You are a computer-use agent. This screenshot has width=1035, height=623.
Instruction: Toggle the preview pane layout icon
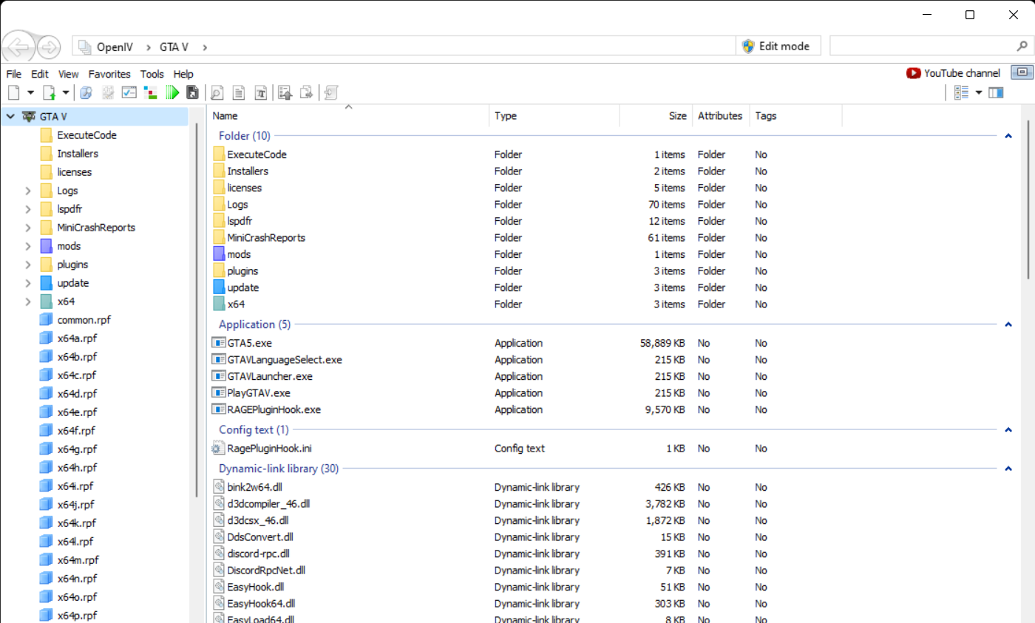click(x=996, y=92)
